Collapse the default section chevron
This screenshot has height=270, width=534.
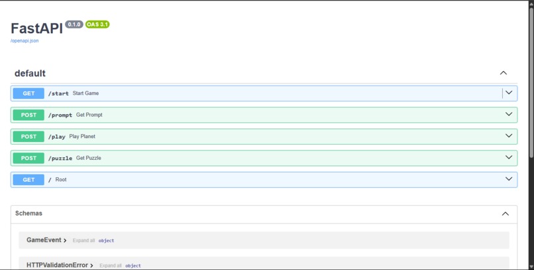click(504, 73)
